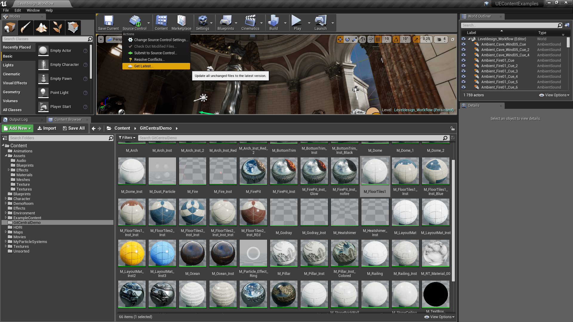Select the Landscape mode icon

coord(41,27)
